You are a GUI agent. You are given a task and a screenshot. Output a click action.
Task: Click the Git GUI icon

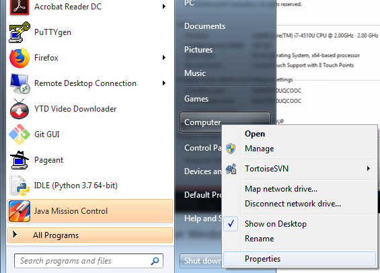pos(20,134)
